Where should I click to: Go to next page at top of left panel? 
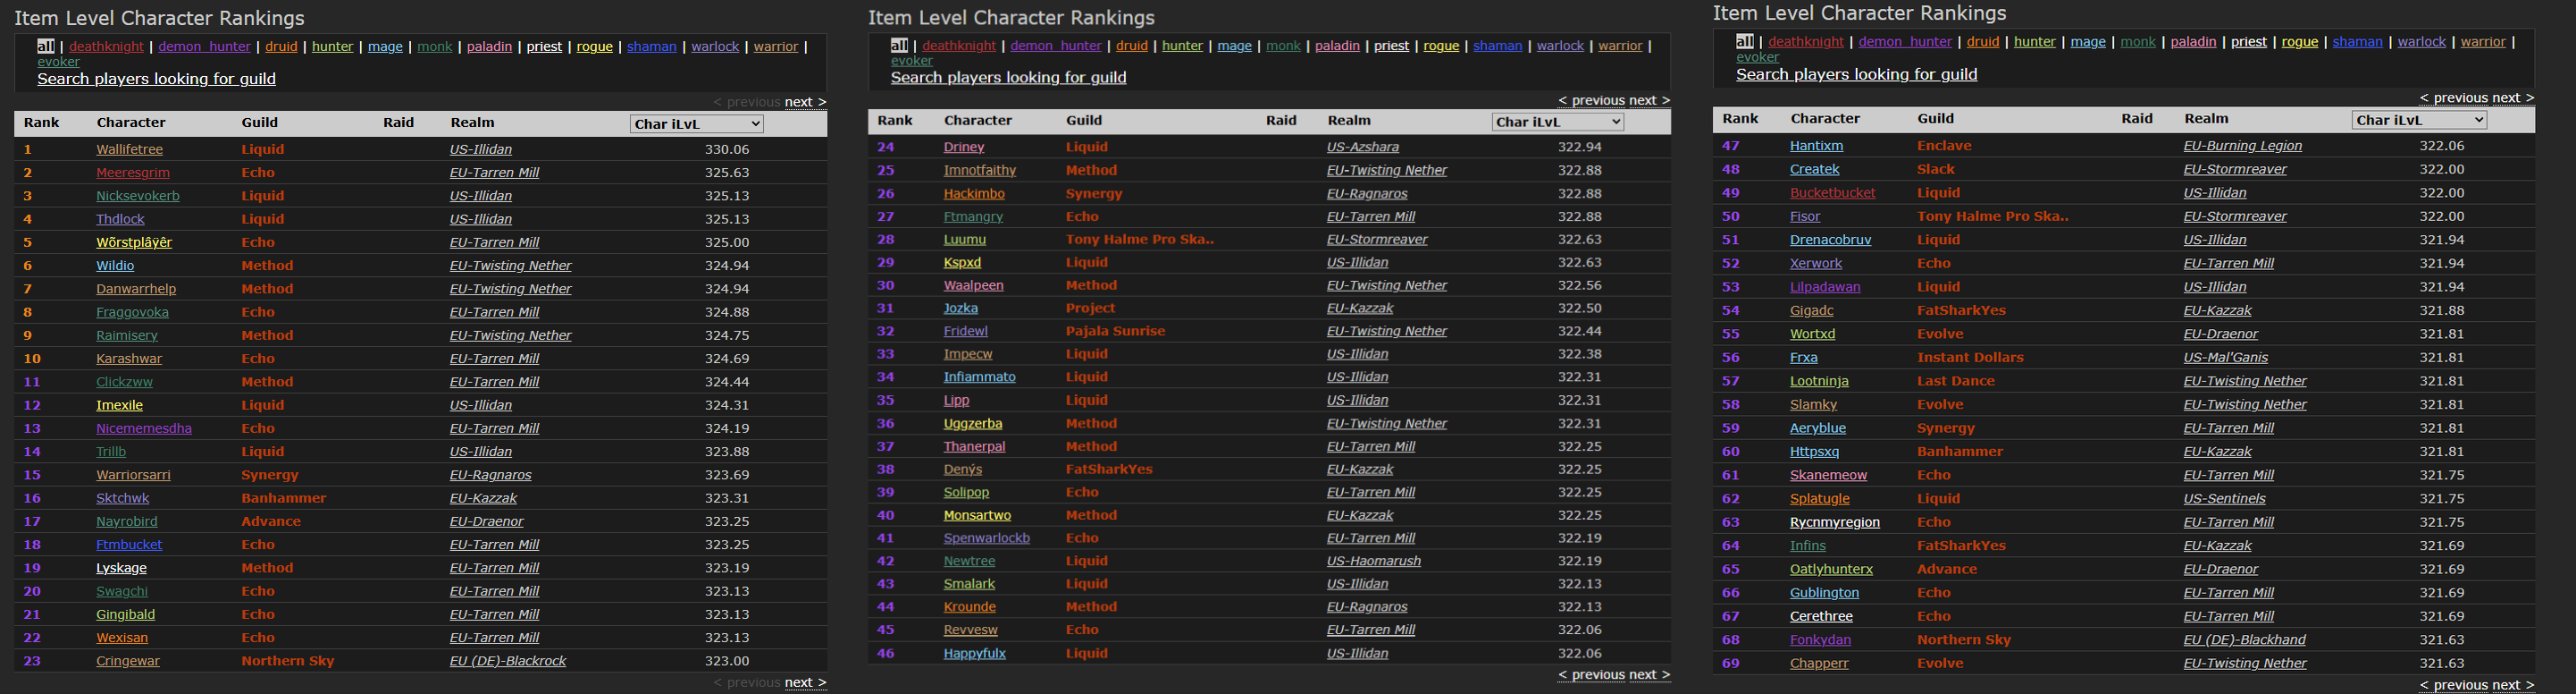click(805, 101)
